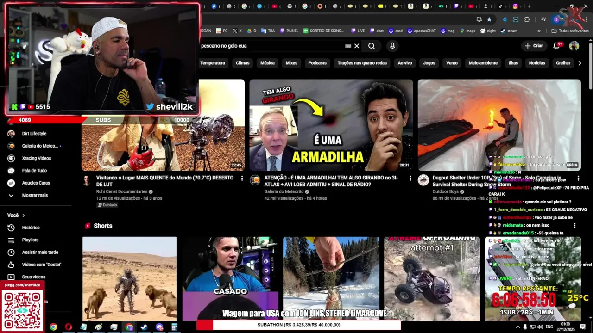Select the Temperatura filter chip

(x=212, y=63)
